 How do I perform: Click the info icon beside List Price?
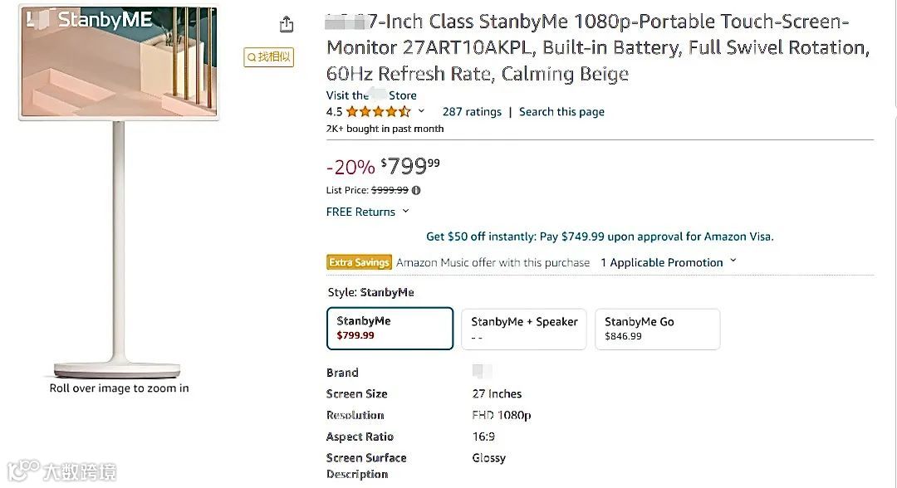click(416, 190)
